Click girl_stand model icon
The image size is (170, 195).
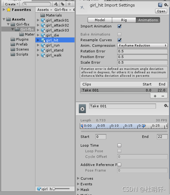(x=43, y=50)
